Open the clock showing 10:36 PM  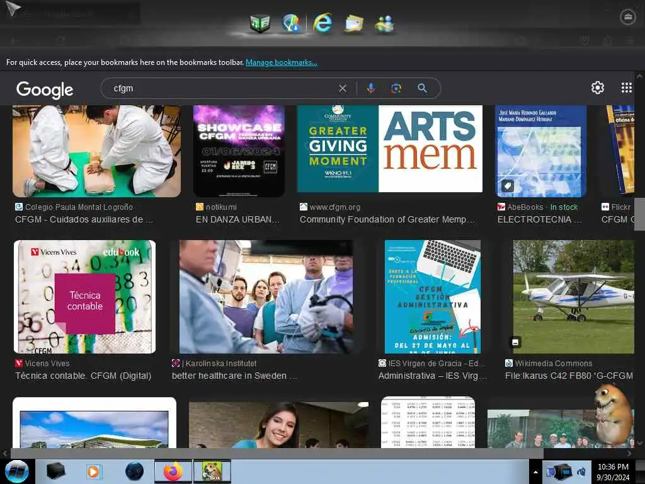(613, 472)
